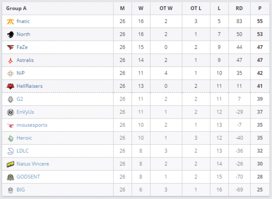Click the mousesports team logo icon

pyautogui.click(x=10, y=125)
